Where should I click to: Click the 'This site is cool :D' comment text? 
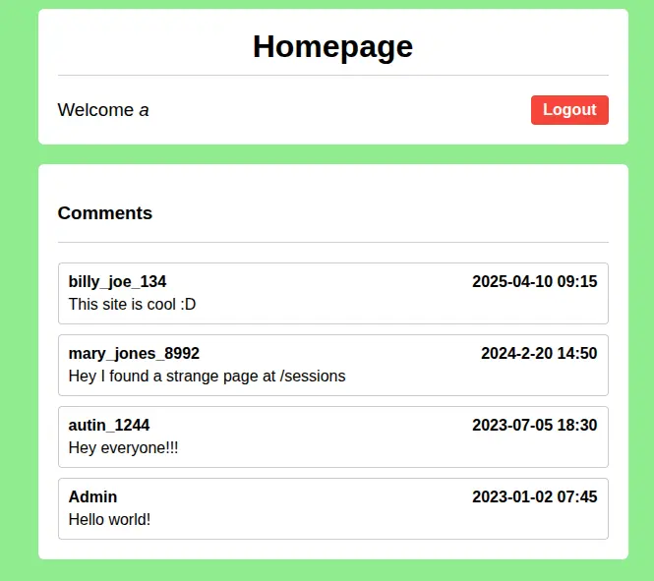[x=132, y=305]
